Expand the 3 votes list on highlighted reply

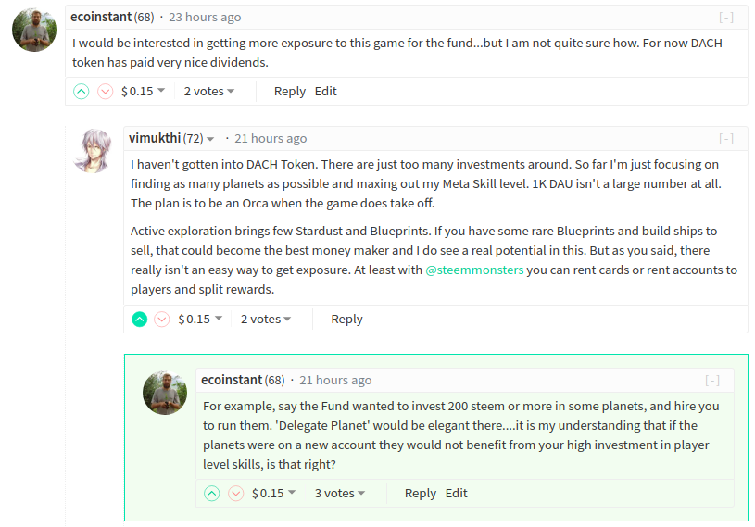point(340,494)
